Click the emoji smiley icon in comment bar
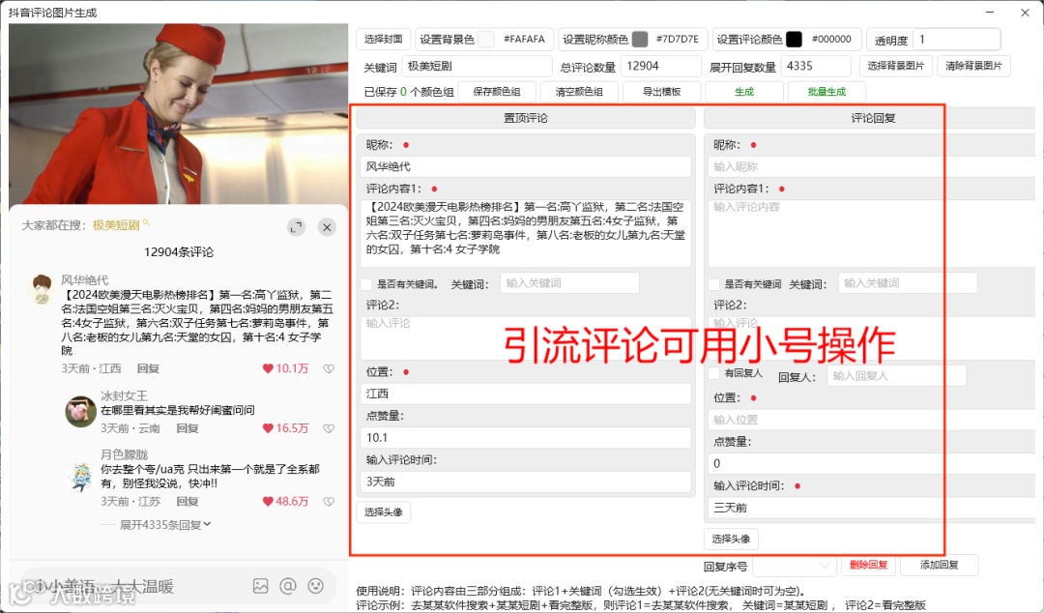 tap(315, 586)
